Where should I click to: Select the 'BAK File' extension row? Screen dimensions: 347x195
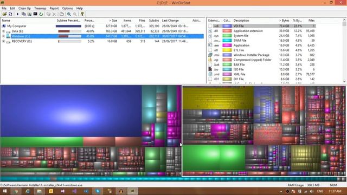tap(262, 64)
